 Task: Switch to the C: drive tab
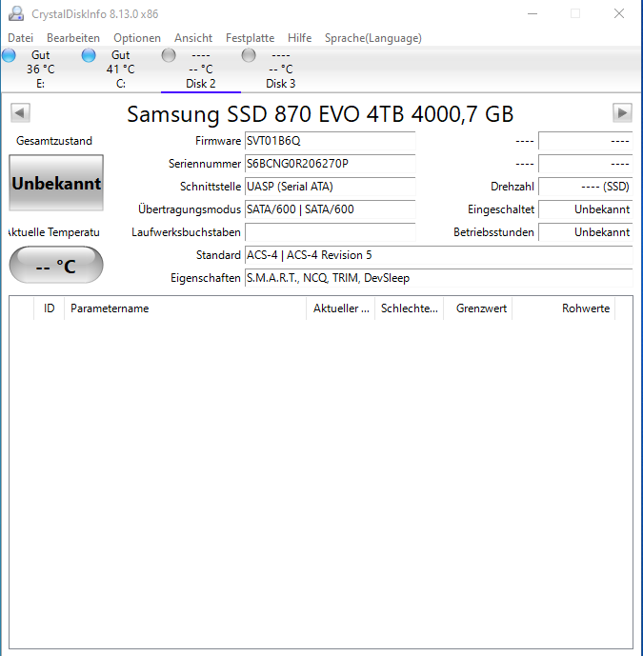[121, 70]
